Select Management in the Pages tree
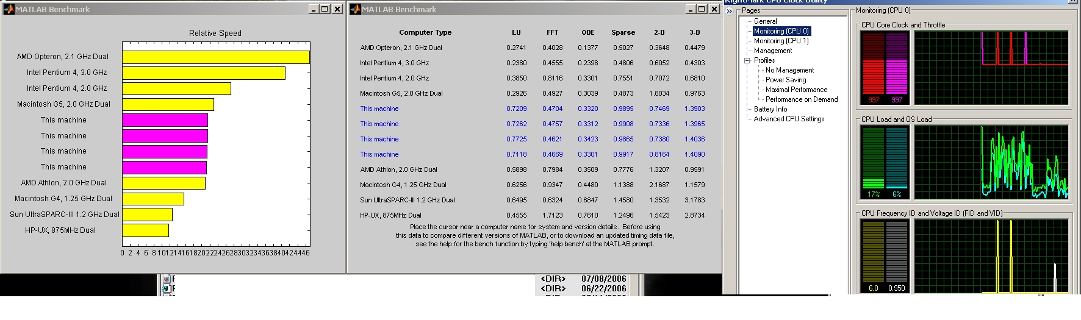Screen dimensions: 1081x320 (x=773, y=51)
